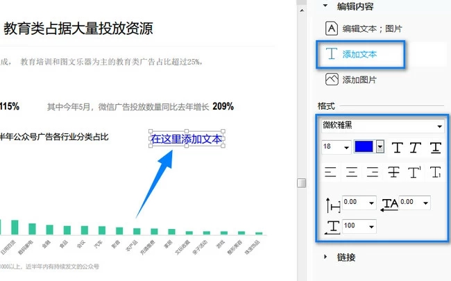This screenshot has height=281, width=451.
Task: Click 添加图片 to add image
Action: [x=359, y=80]
